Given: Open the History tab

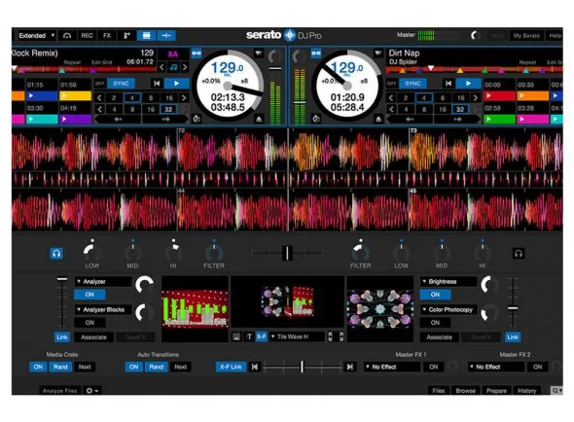Looking at the screenshot, I should (x=526, y=391).
